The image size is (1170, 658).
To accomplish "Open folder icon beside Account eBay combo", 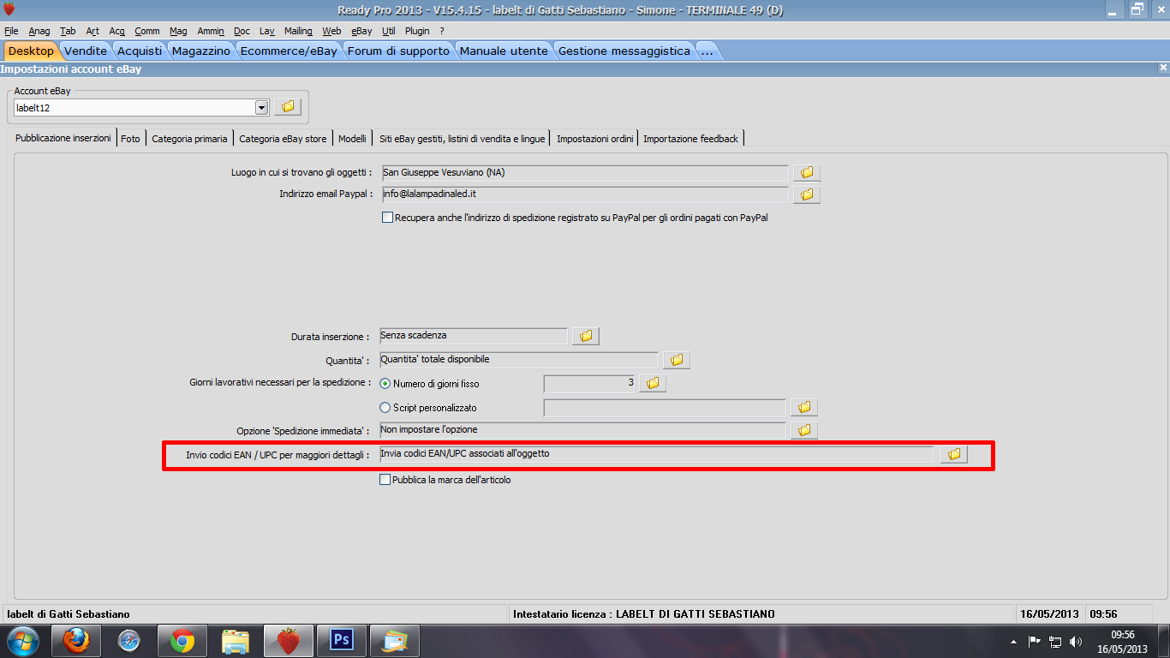I will tap(288, 107).
